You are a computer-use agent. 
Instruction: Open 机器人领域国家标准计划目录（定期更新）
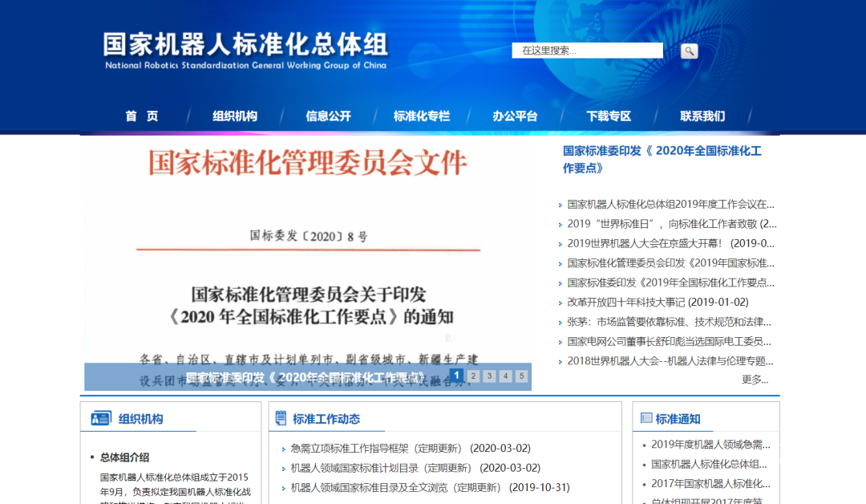click(x=415, y=468)
